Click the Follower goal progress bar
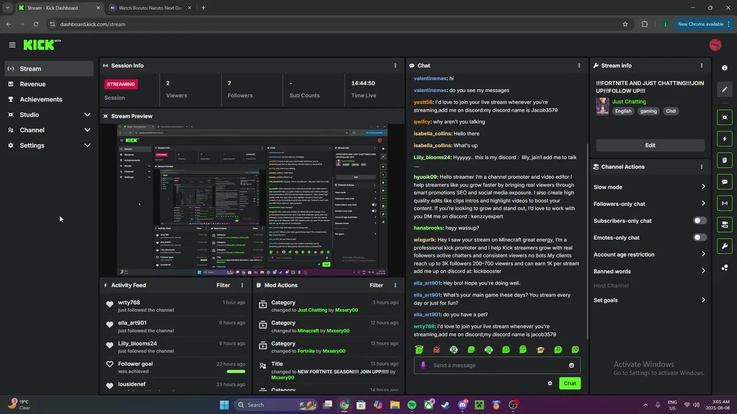The width and height of the screenshot is (737, 414). [x=236, y=371]
